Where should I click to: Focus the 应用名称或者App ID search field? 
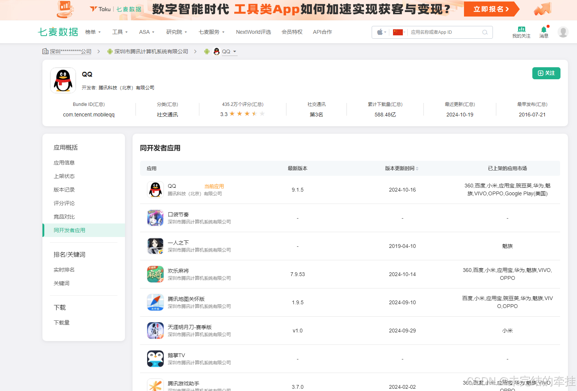pyautogui.click(x=445, y=32)
